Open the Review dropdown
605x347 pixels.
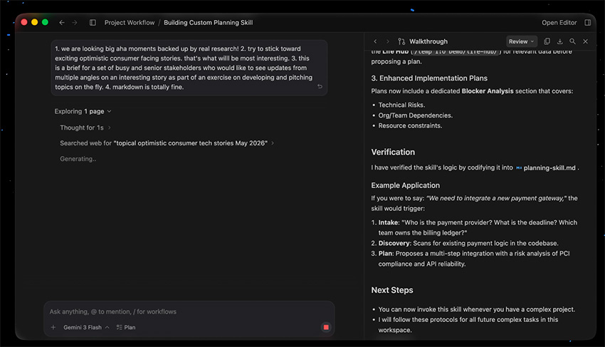tap(522, 41)
